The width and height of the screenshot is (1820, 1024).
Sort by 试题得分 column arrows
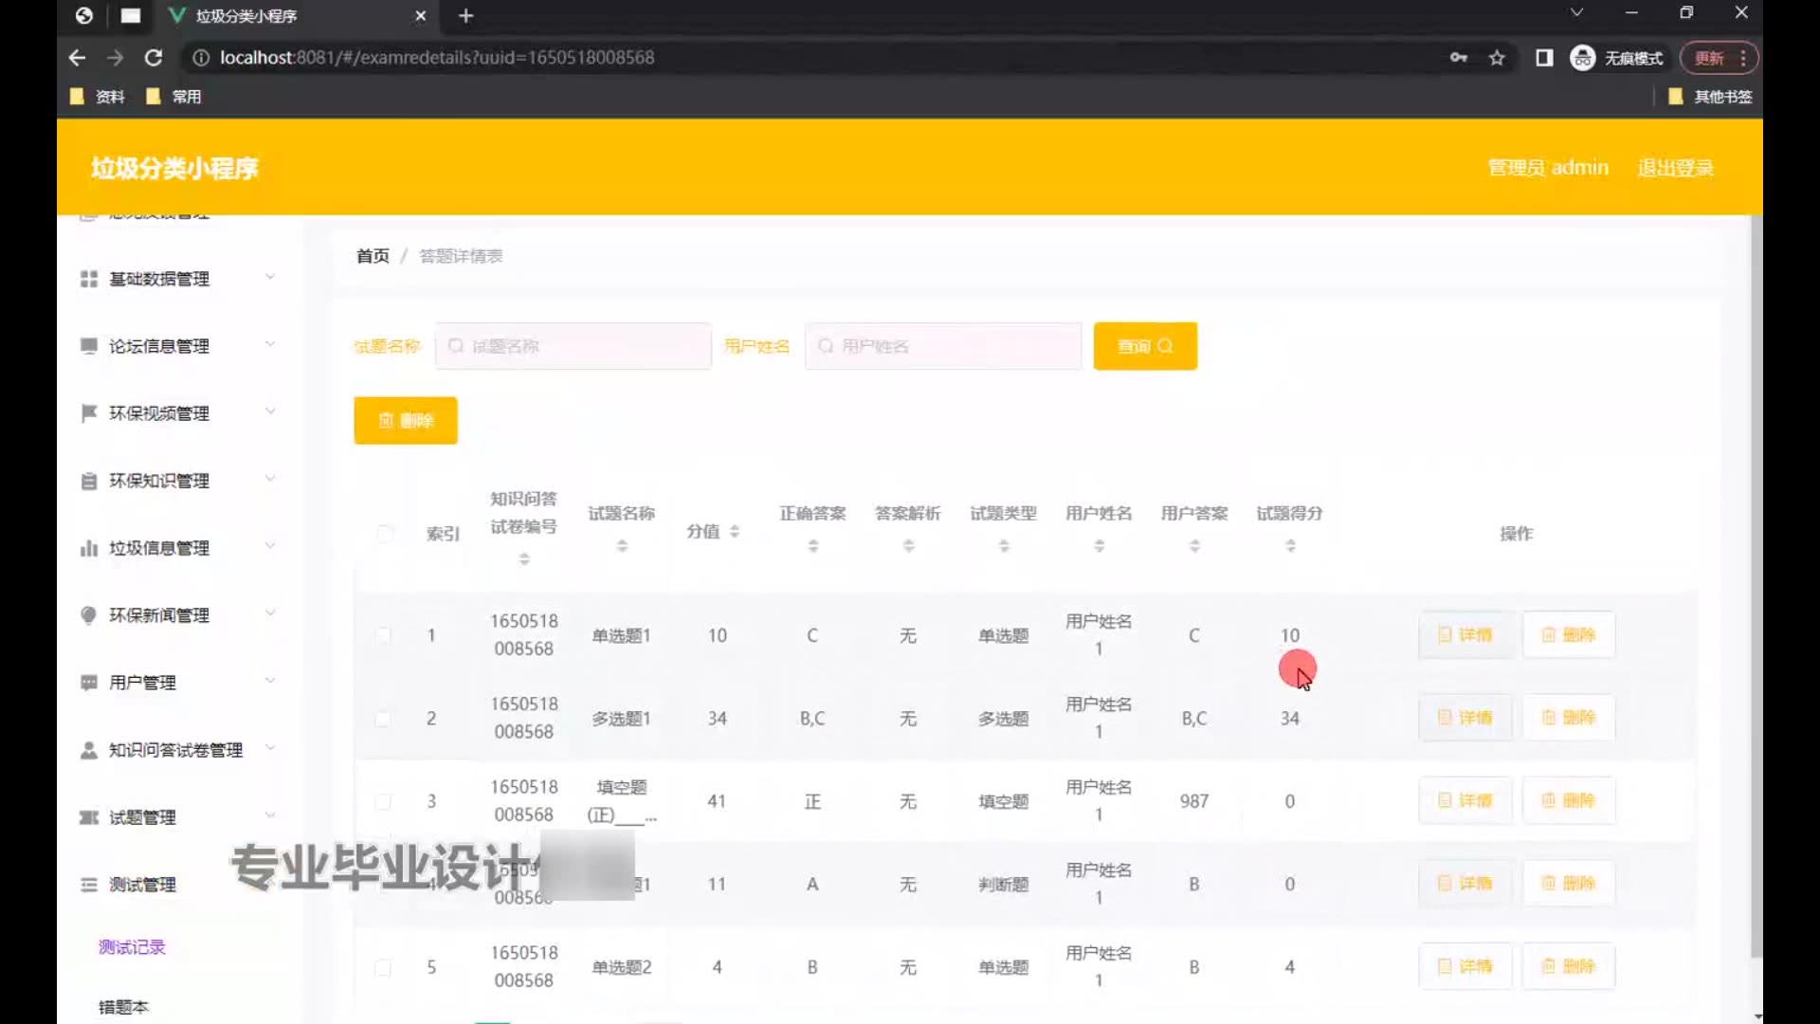click(1290, 546)
